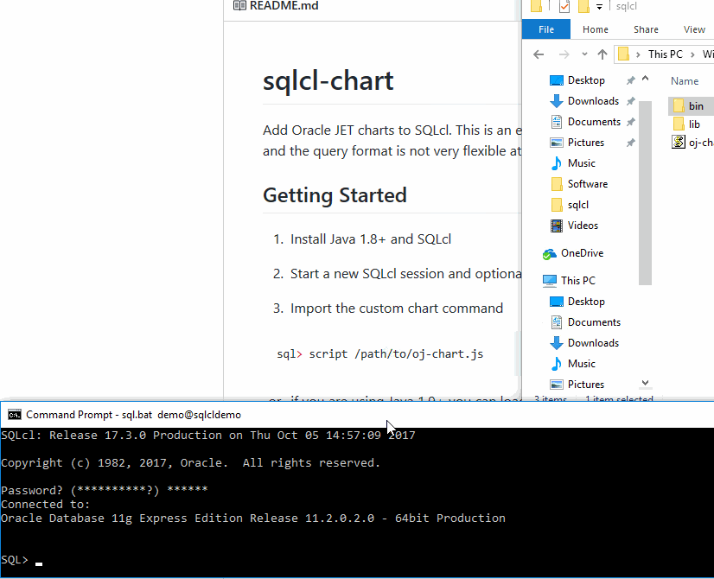Select This PC in navigation pane
The height and width of the screenshot is (579, 714).
[577, 280]
